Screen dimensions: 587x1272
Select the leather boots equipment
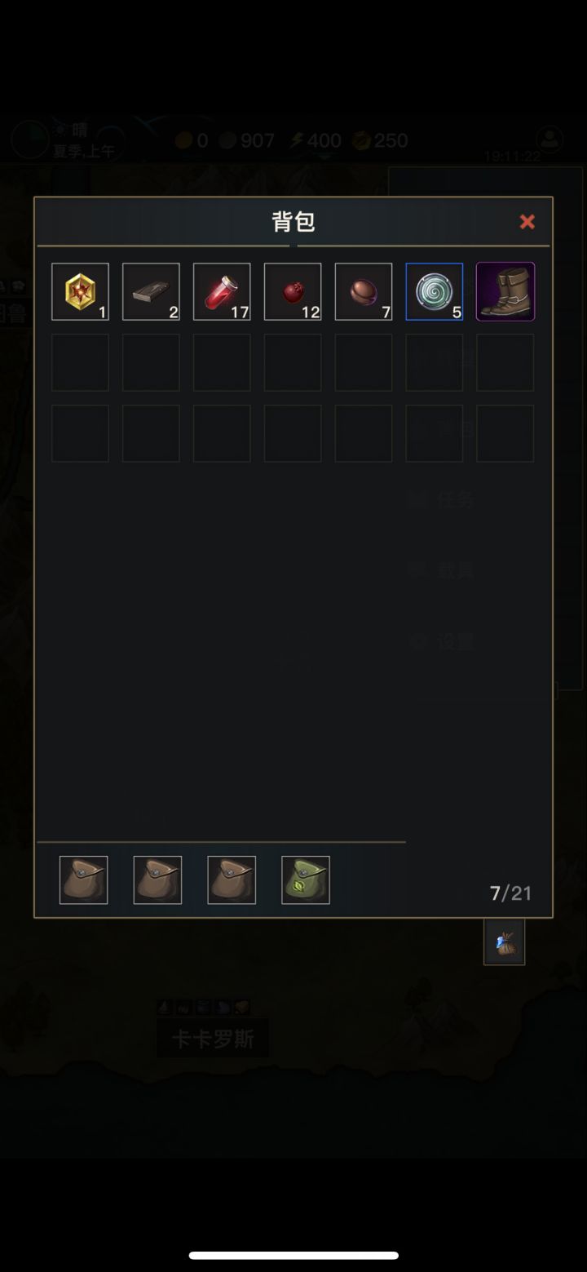click(x=505, y=291)
